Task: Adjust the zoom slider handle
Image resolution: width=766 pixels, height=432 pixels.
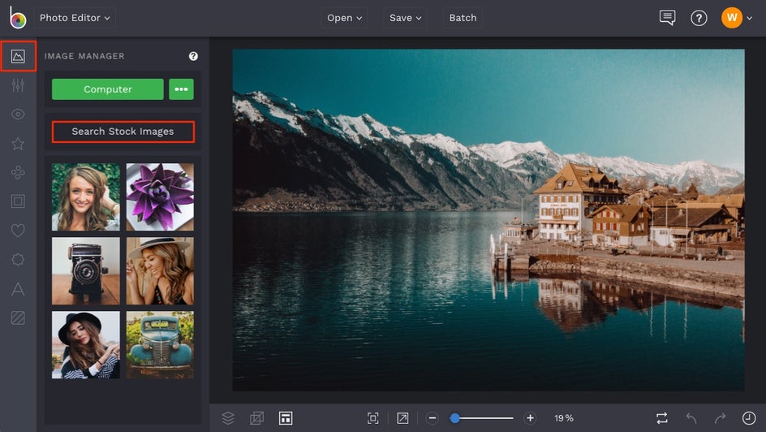Action: (454, 418)
